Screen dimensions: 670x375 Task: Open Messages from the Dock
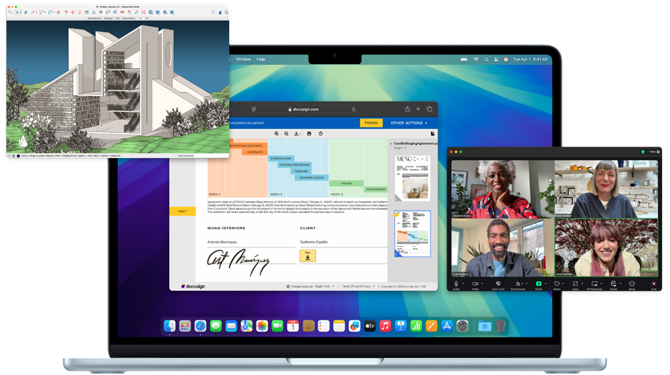(216, 326)
